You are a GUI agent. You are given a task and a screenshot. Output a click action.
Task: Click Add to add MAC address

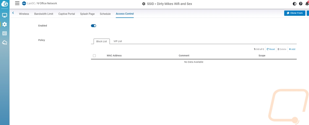click(292, 49)
